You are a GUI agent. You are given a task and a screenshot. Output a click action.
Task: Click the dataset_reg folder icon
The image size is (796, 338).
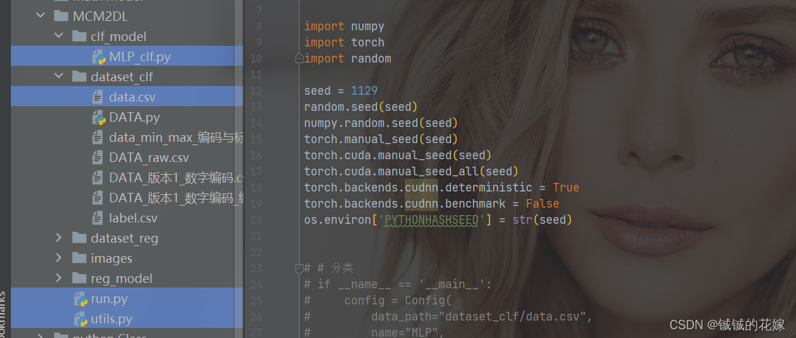coord(79,238)
